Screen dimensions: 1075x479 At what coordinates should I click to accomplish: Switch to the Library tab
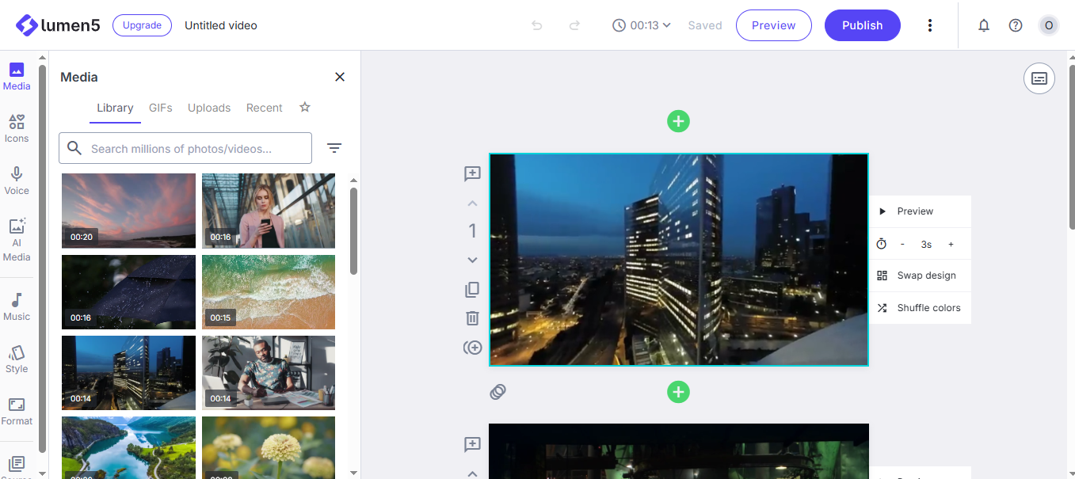[115, 108]
